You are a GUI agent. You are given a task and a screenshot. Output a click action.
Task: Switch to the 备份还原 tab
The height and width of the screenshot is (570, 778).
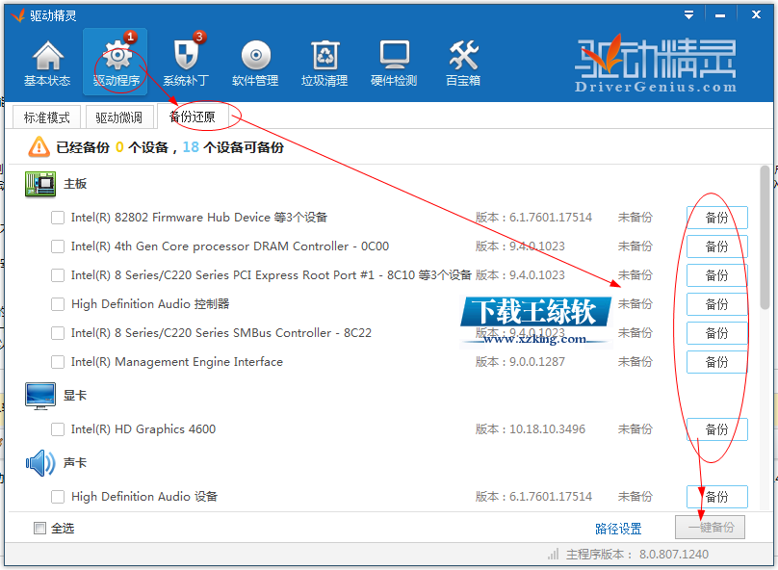(193, 117)
